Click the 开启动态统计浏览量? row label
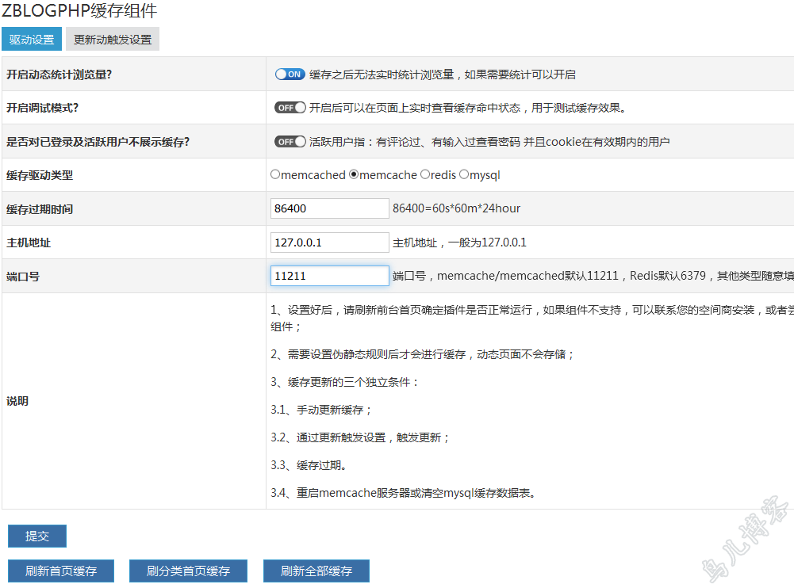Viewport: 794px width, 588px height. [x=59, y=74]
